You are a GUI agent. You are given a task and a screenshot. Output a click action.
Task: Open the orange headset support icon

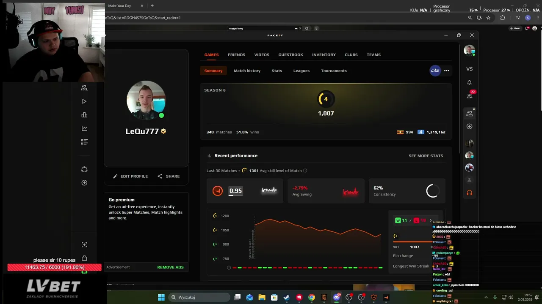coord(469,193)
